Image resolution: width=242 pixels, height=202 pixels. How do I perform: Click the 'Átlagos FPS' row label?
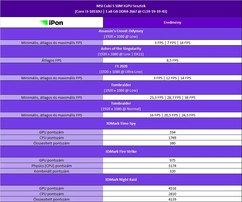tap(52, 61)
